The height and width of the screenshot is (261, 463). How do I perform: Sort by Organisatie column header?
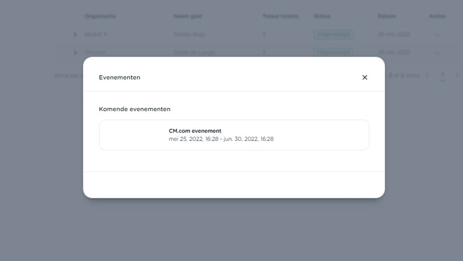click(x=100, y=16)
